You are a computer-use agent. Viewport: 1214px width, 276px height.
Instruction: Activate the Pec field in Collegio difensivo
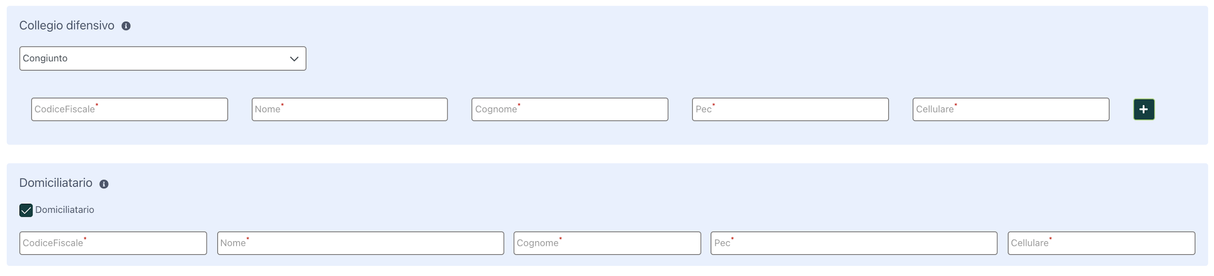790,110
